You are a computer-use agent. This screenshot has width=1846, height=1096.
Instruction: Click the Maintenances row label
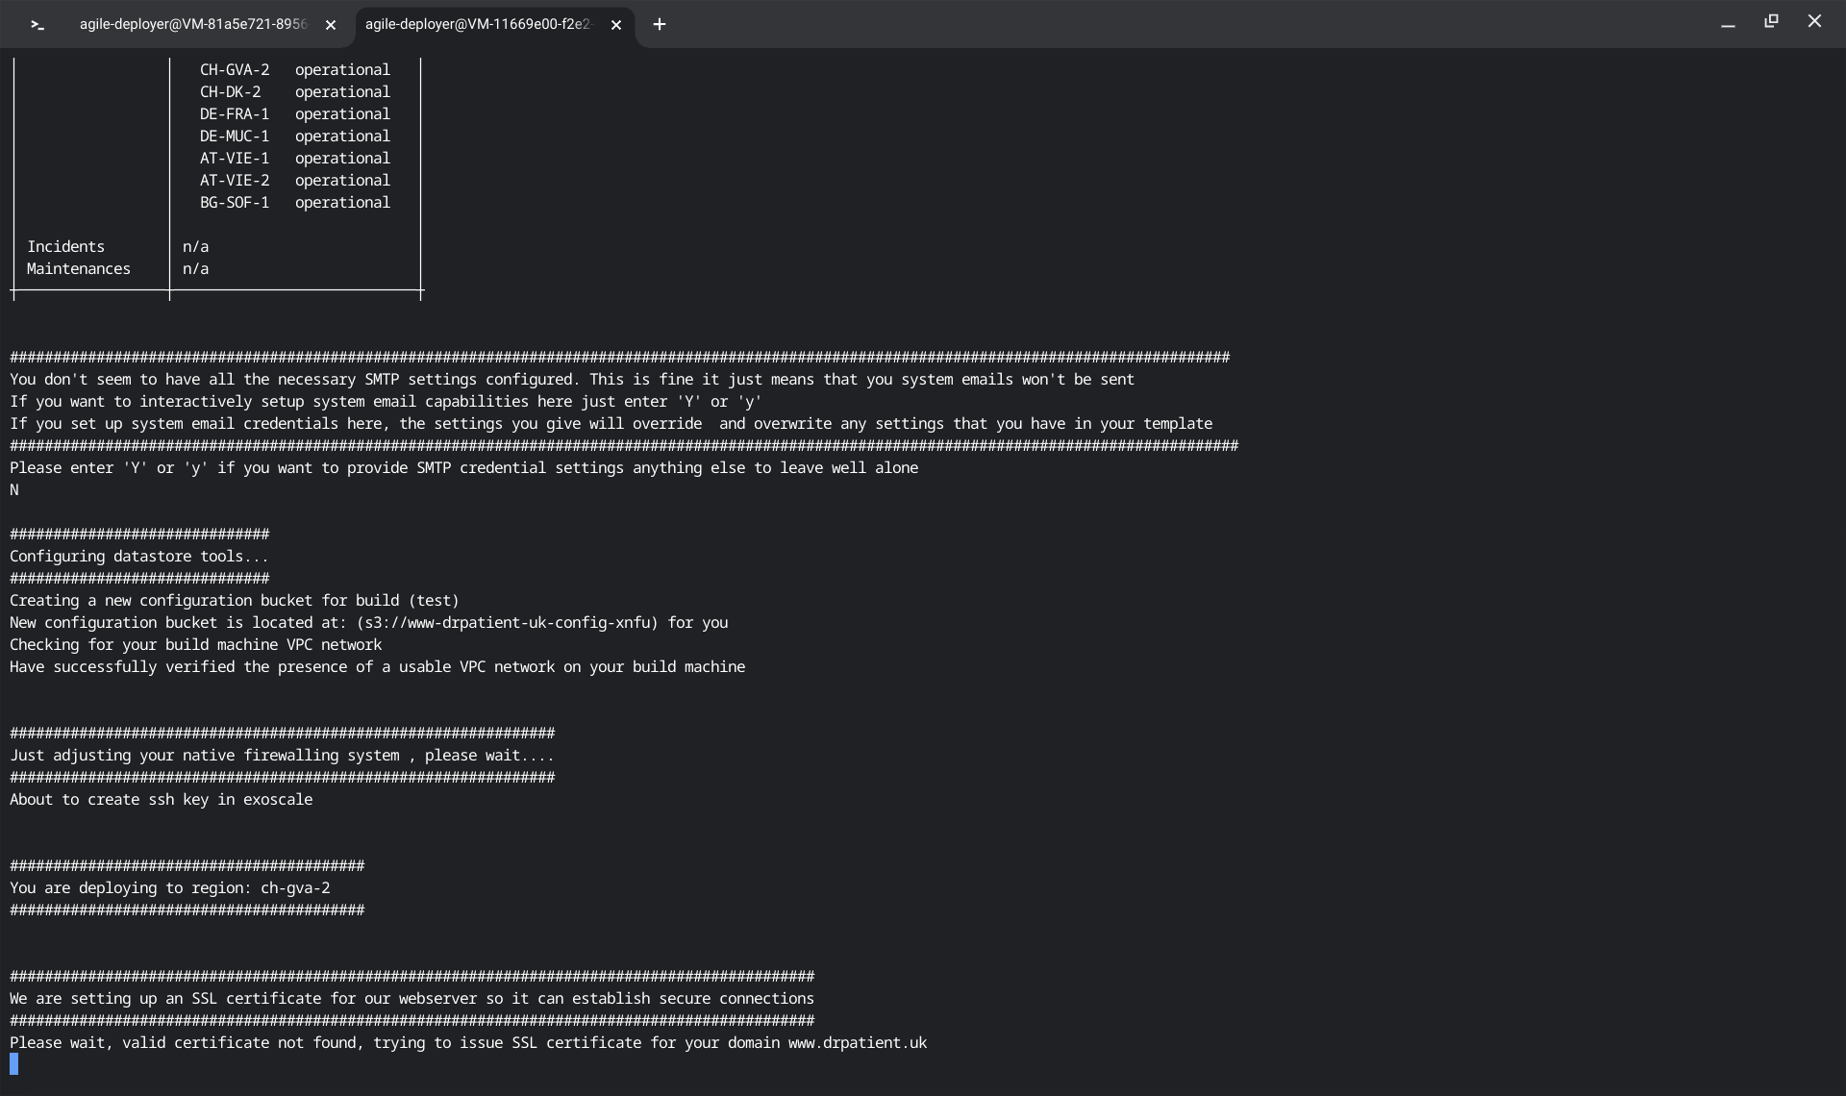pos(78,269)
